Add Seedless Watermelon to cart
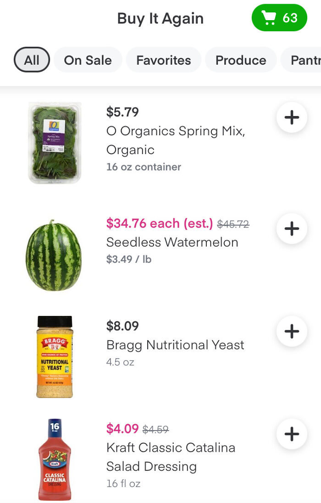Viewport: 321px width, 503px height. (292, 228)
